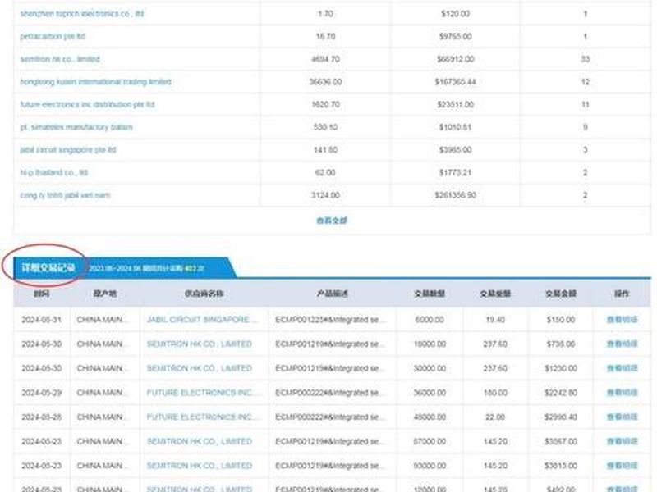Select the $66912.00 amount cell

[x=456, y=59]
